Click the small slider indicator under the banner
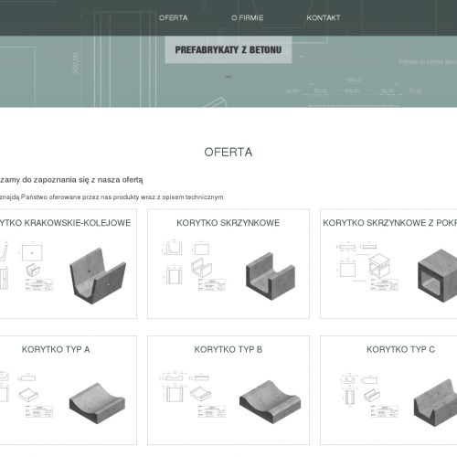The image size is (457, 457). (228, 77)
